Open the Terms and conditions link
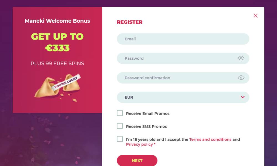Viewport: 277px width, 166px height. (210, 139)
